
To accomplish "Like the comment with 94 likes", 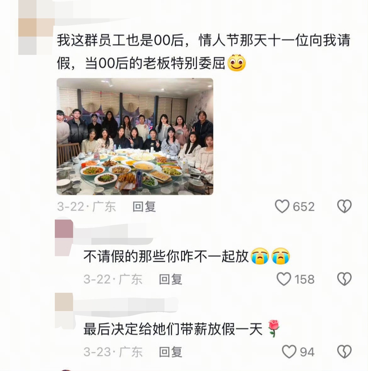I will (289, 351).
